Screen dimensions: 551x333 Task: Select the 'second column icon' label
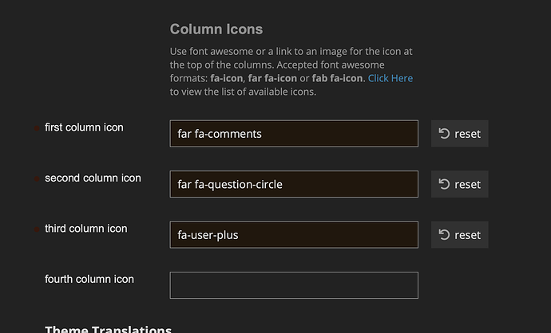pyautogui.click(x=93, y=178)
